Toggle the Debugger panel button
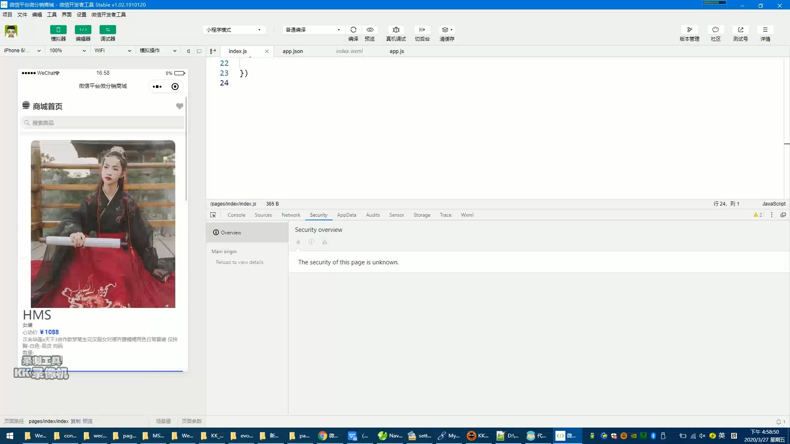The width and height of the screenshot is (790, 444). tap(107, 30)
